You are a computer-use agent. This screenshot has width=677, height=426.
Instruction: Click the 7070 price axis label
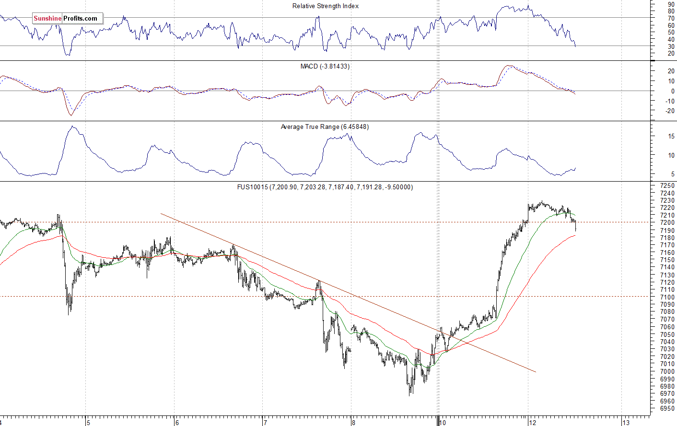coord(667,320)
